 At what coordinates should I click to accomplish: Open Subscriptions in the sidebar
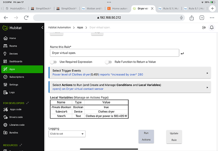point(22,77)
